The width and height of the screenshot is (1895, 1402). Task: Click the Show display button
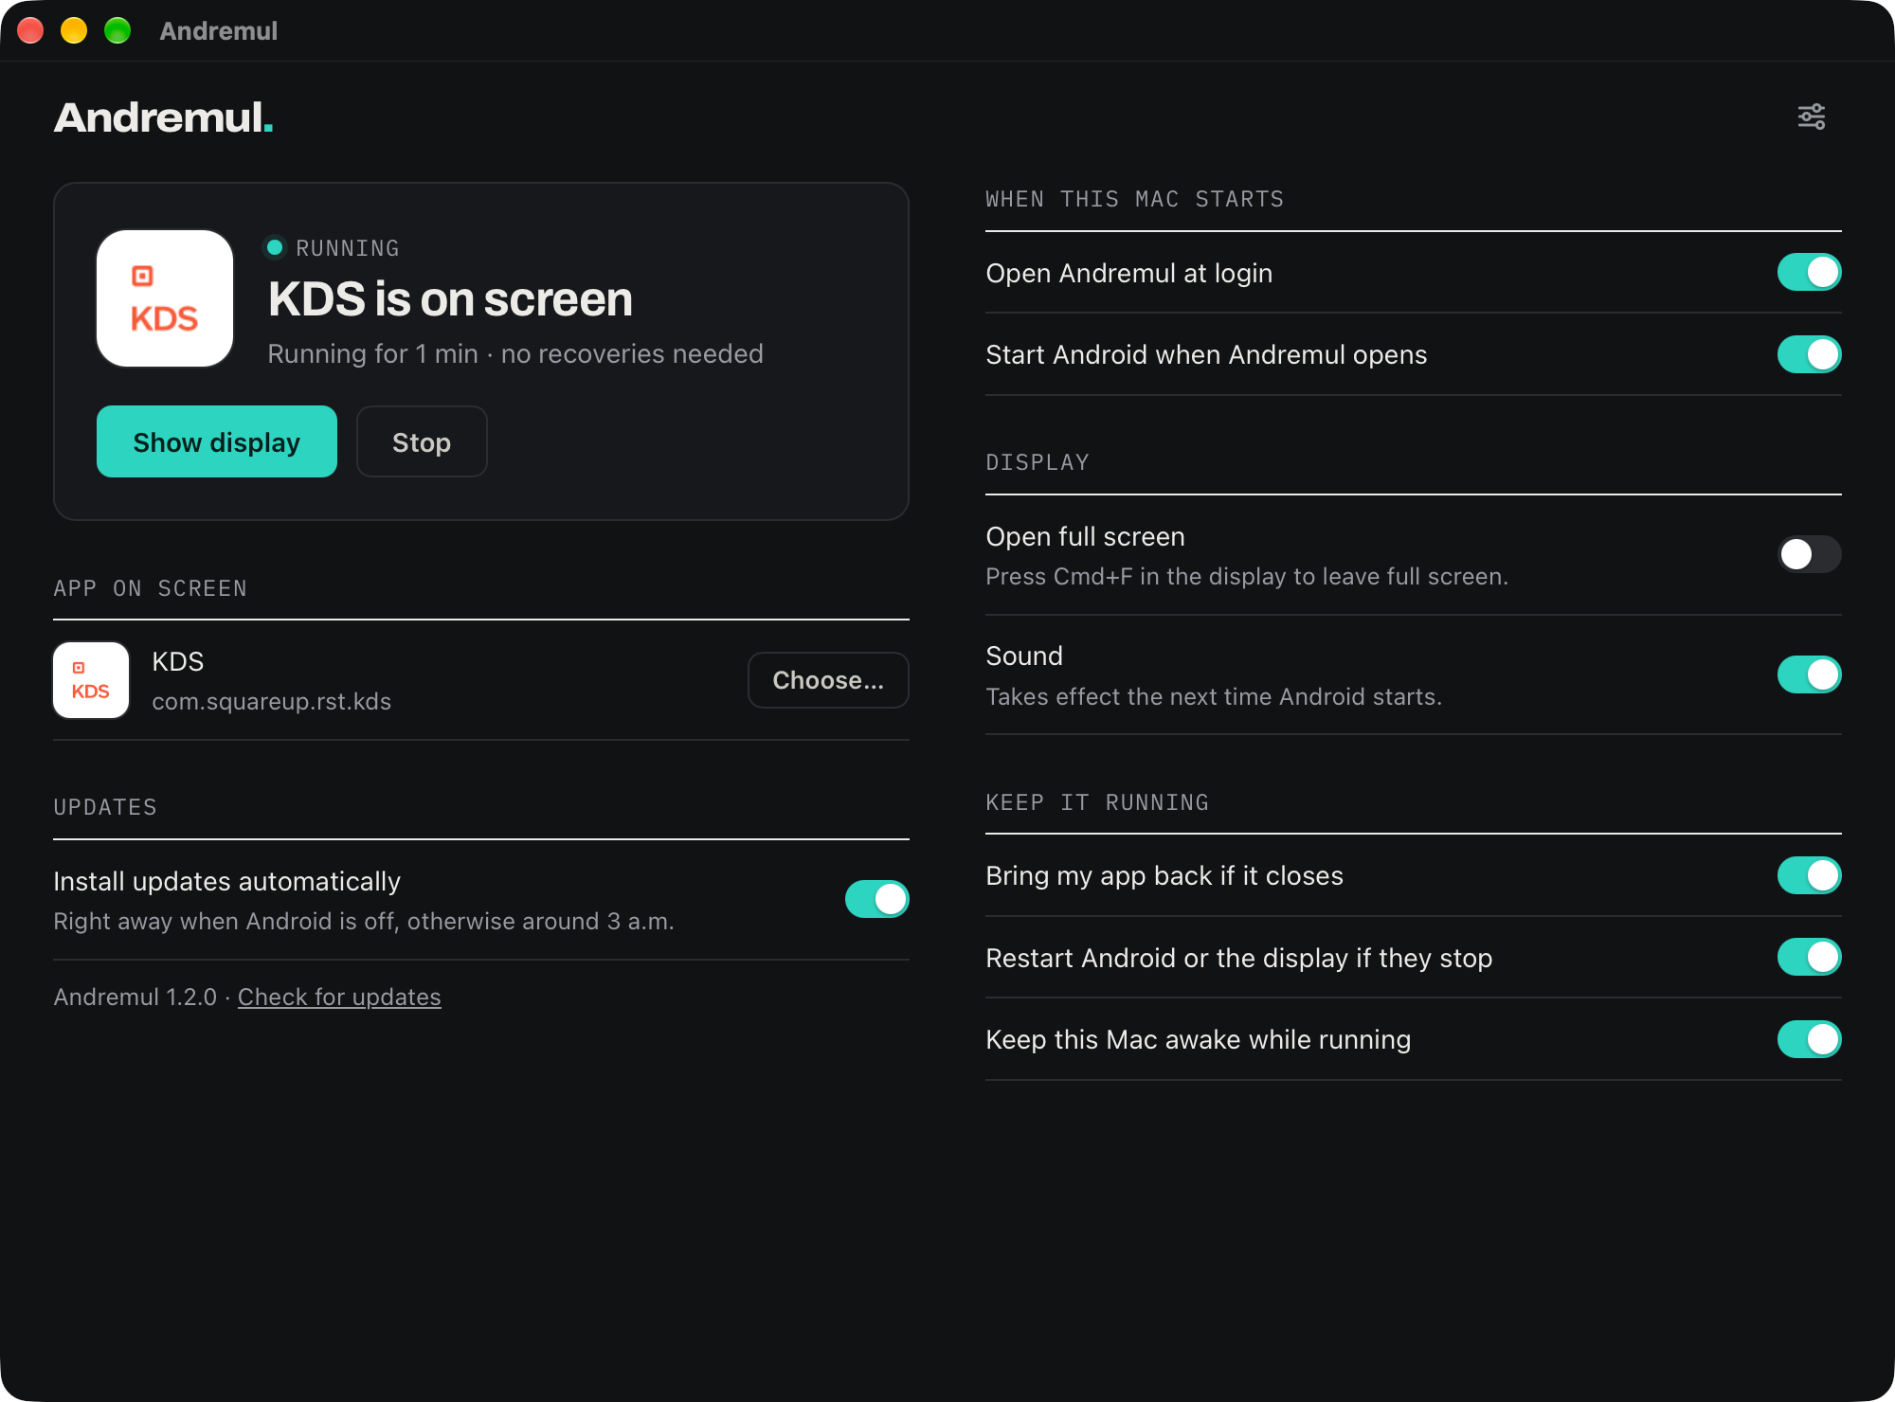point(217,441)
